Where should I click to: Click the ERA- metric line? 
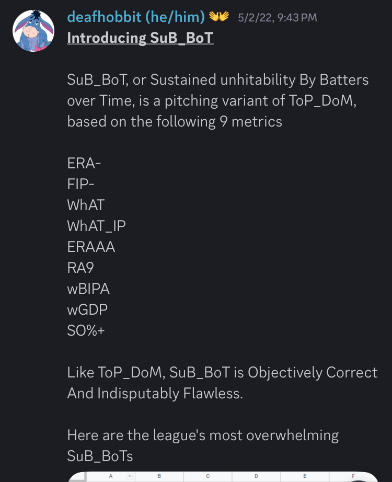[84, 163]
